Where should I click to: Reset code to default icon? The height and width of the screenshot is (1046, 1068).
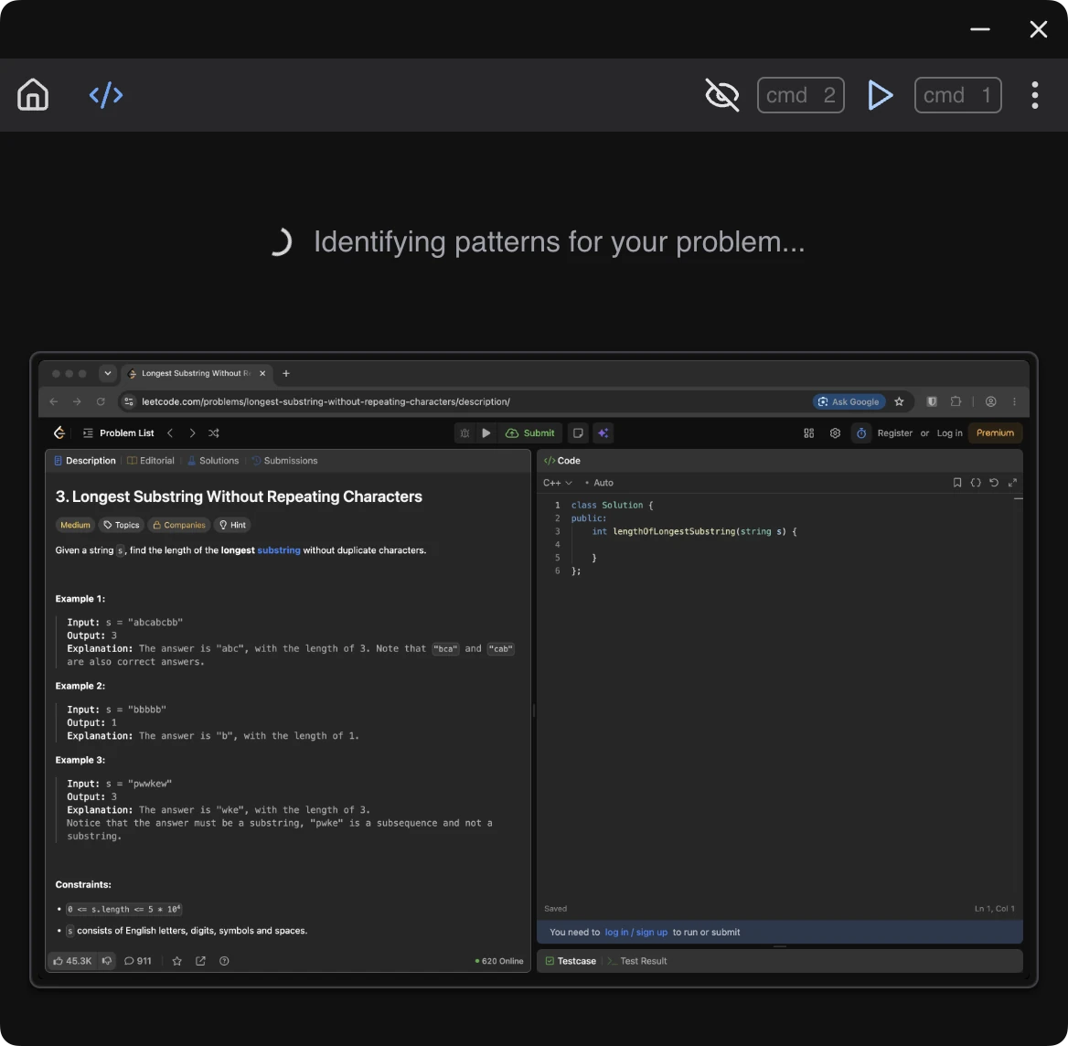point(994,483)
